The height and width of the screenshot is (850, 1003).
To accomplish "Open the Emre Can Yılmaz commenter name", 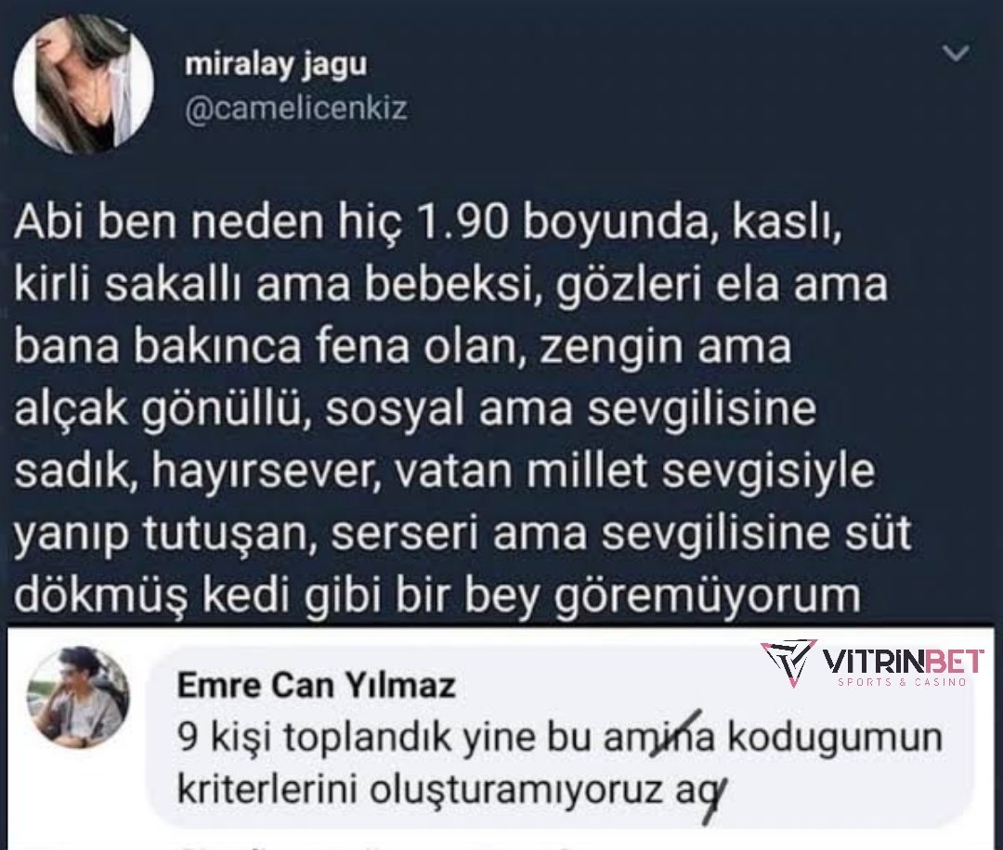I will pyautogui.click(x=316, y=686).
